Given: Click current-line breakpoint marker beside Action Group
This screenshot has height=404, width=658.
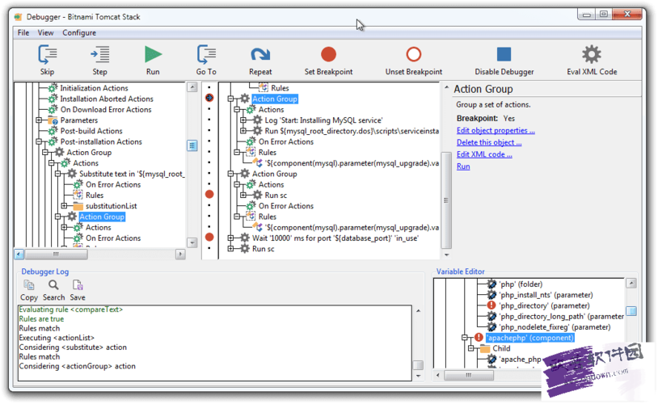Looking at the screenshot, I should pyautogui.click(x=209, y=98).
